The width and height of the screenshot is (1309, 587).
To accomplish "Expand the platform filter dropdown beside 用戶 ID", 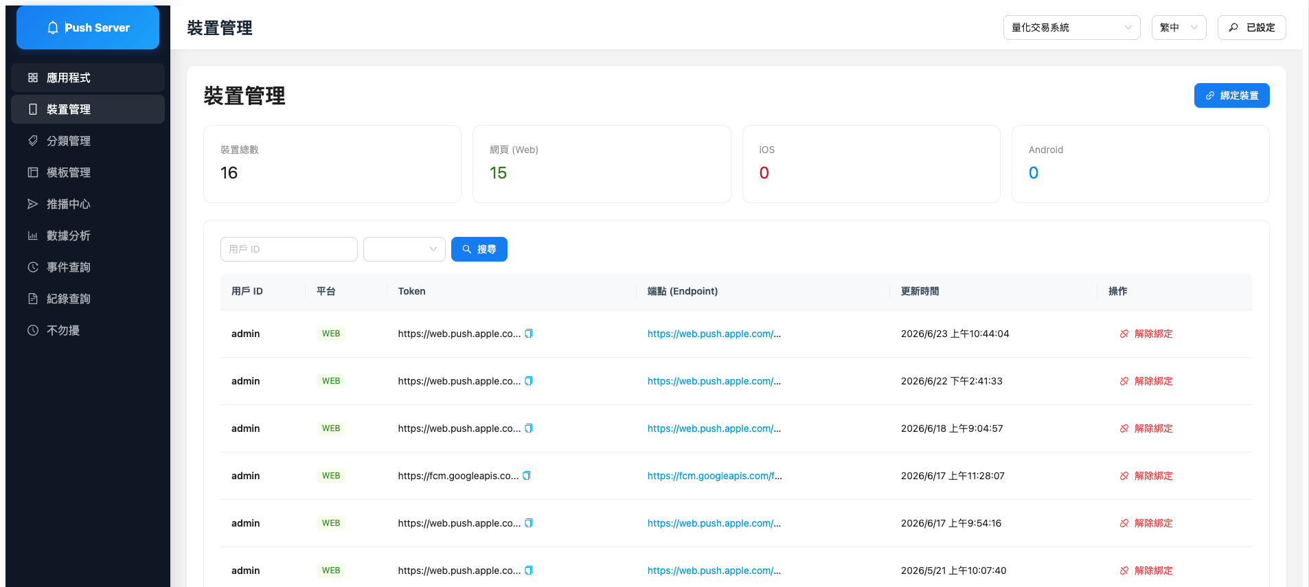I will coord(405,249).
